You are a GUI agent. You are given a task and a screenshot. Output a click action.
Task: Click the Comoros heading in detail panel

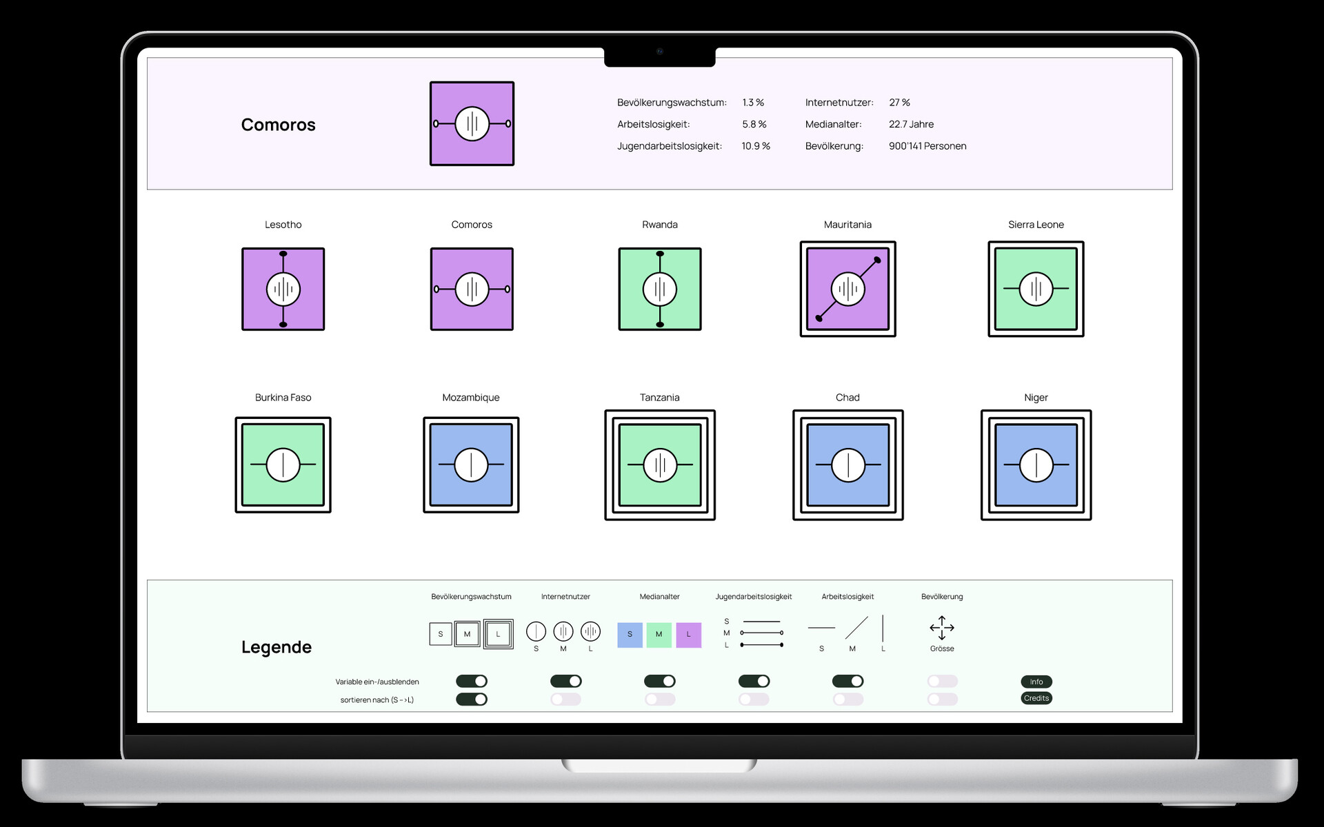(x=278, y=125)
